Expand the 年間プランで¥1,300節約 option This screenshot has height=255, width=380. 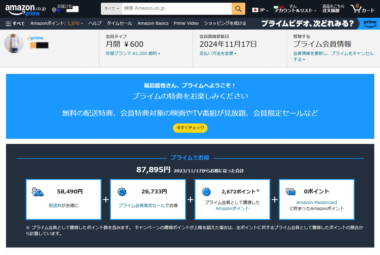(133, 53)
